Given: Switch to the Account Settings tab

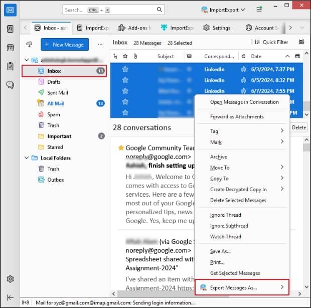Looking at the screenshot, I should tap(262, 28).
